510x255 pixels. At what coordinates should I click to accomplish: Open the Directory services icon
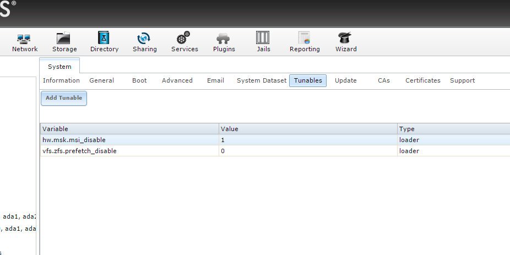tap(104, 37)
